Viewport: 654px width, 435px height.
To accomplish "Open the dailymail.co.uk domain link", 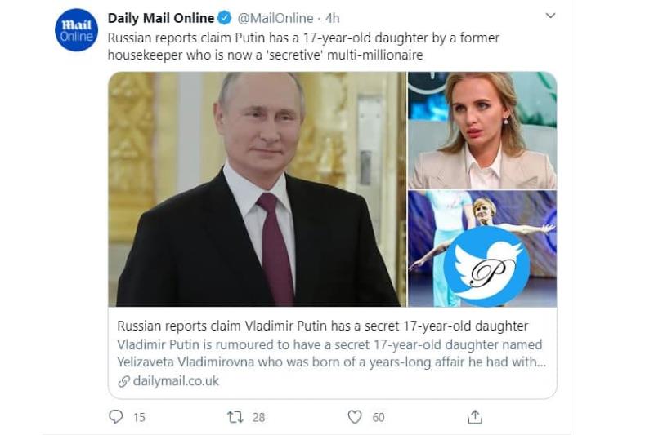I will pyautogui.click(x=177, y=381).
